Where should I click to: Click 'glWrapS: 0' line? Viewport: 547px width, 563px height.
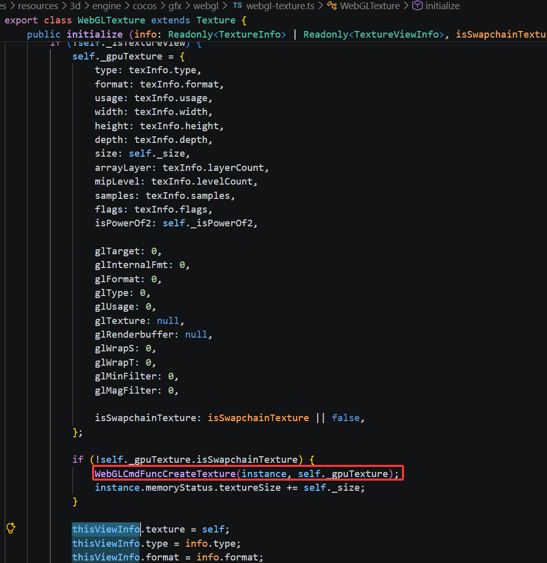point(125,348)
